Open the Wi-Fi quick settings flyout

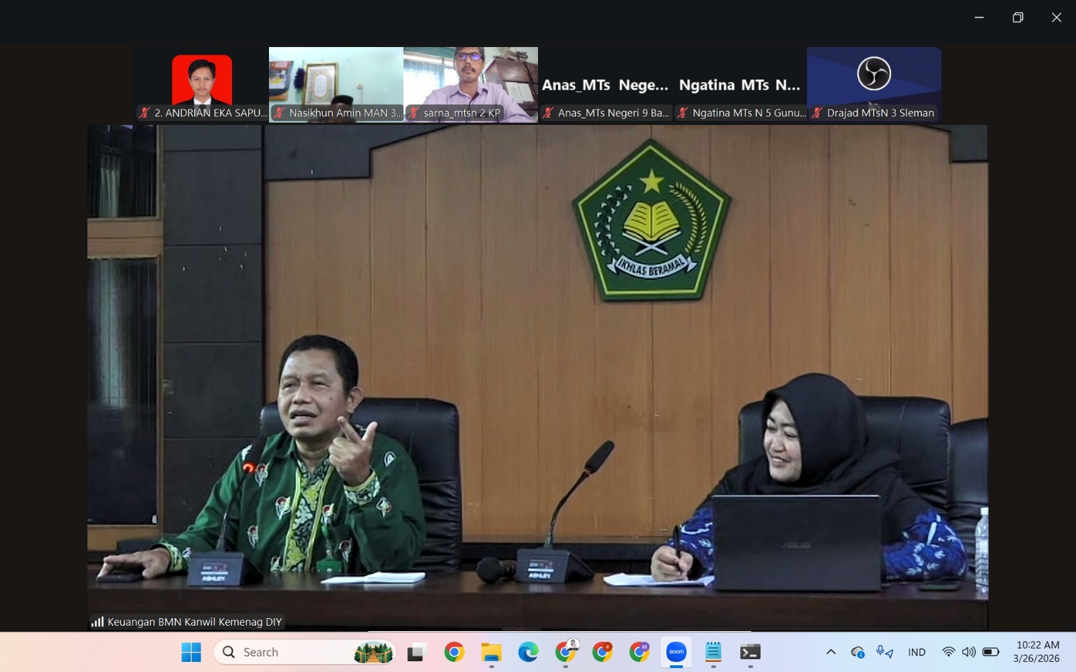pos(949,651)
